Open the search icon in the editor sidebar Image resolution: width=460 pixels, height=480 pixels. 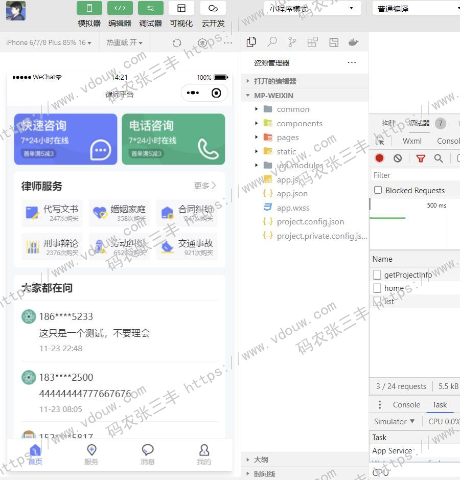[272, 42]
